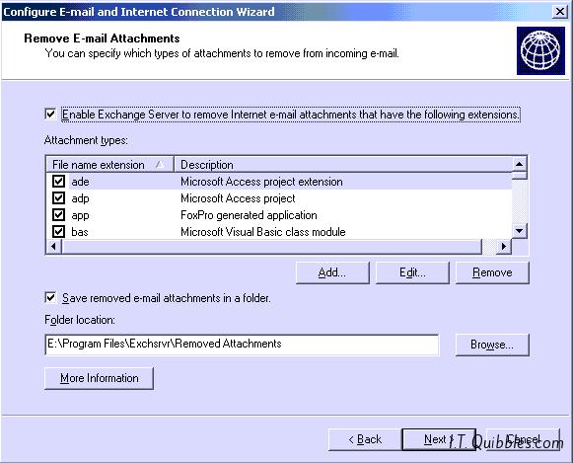Click the horizontal scroll right arrow
Viewport: 573px width, 463px height.
point(504,247)
